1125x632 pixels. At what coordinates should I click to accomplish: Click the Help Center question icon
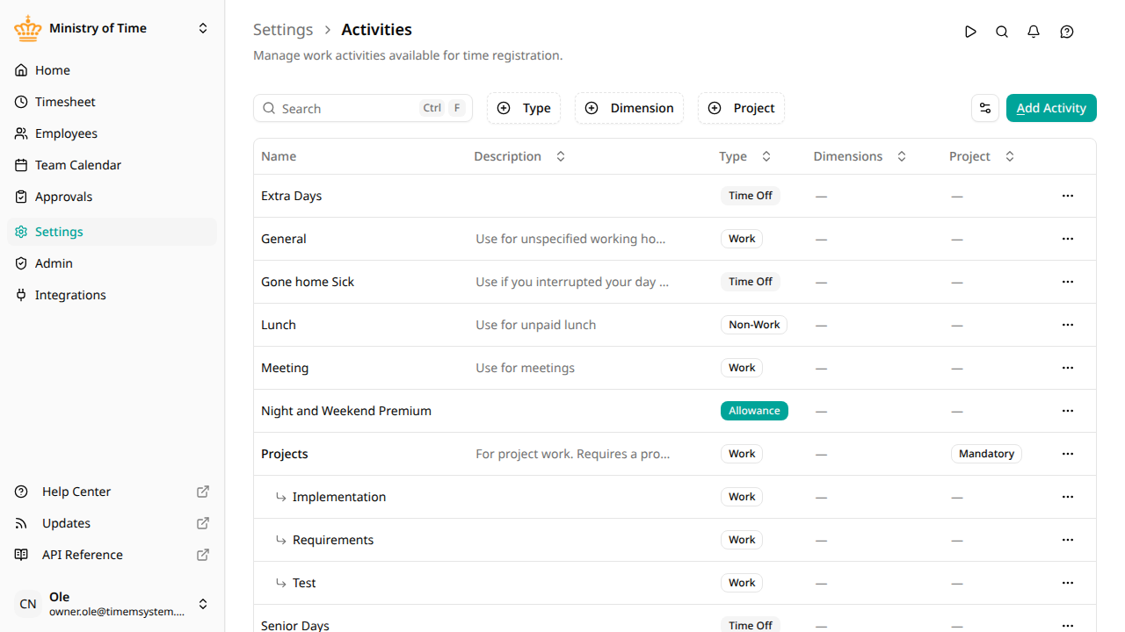(21, 492)
